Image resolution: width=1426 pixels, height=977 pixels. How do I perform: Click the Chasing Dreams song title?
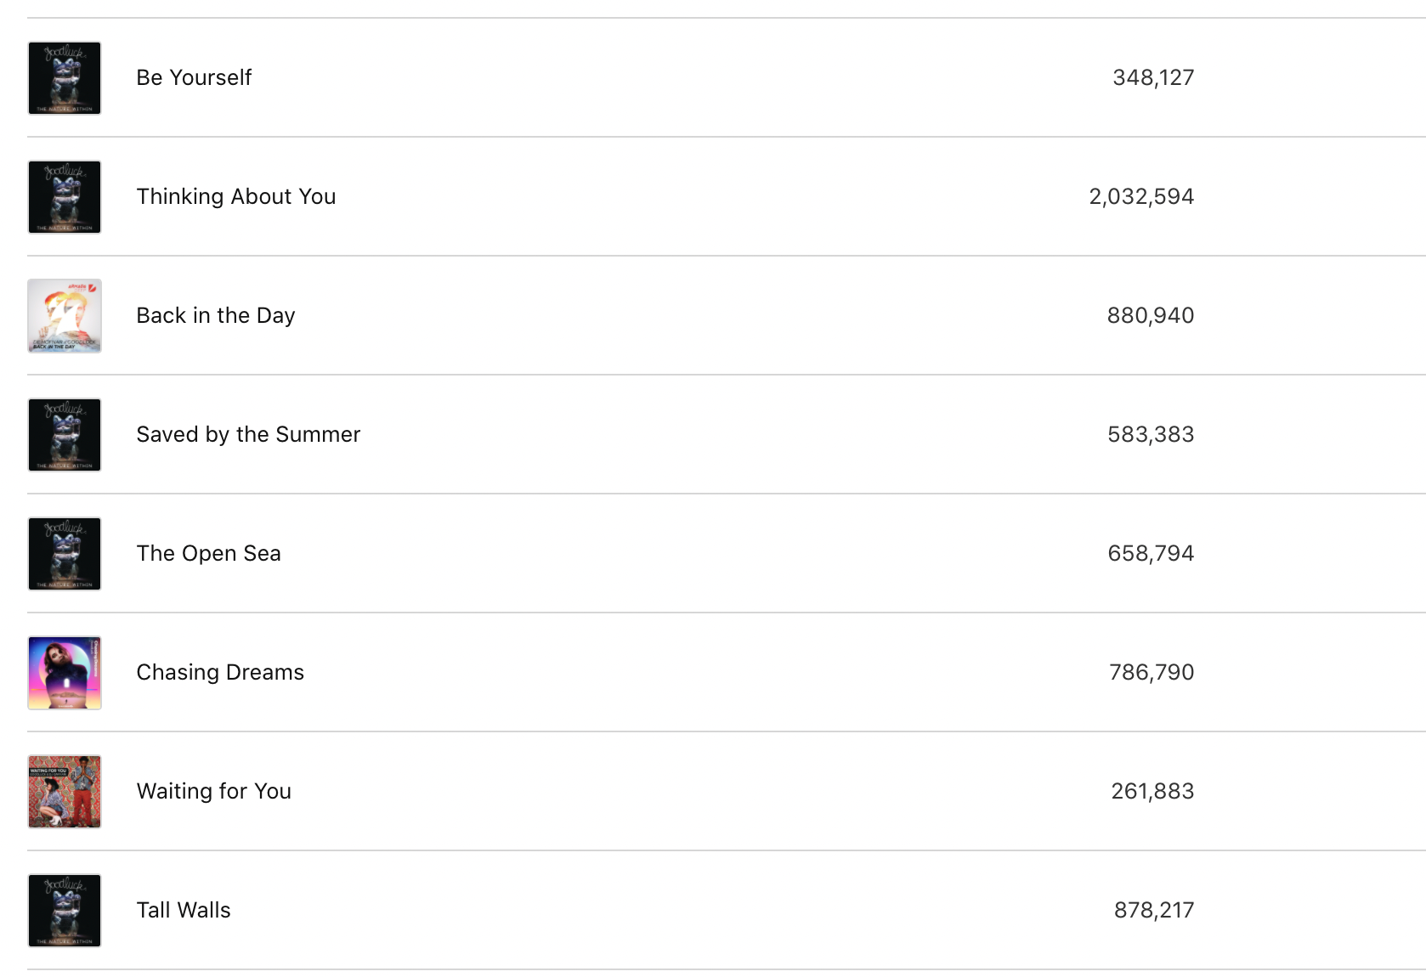[x=220, y=673]
